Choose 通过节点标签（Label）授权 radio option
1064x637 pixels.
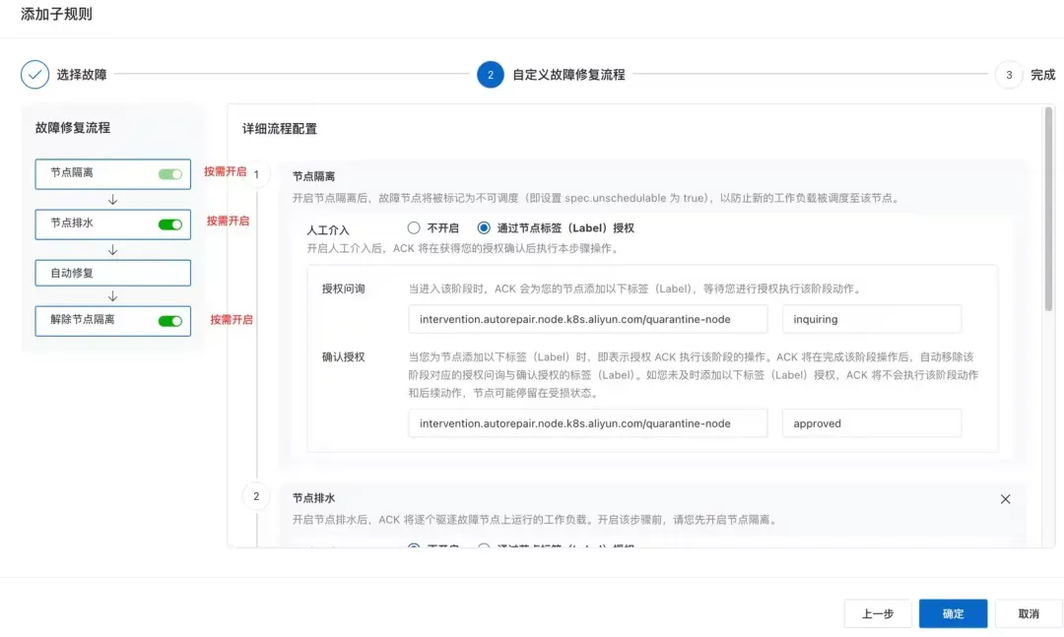point(483,228)
